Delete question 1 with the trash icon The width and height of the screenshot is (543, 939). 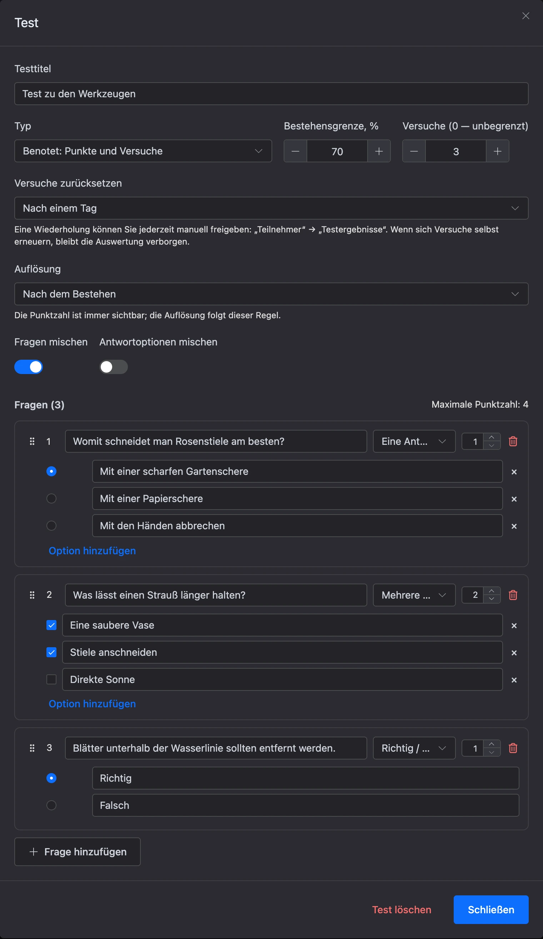pos(513,441)
